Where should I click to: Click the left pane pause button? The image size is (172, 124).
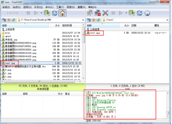(x=28, y=13)
